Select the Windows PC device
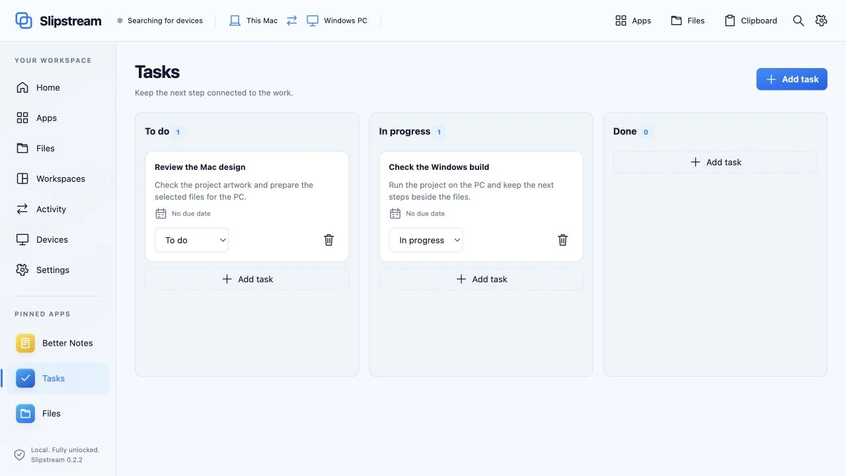The width and height of the screenshot is (846, 476). pyautogui.click(x=337, y=20)
